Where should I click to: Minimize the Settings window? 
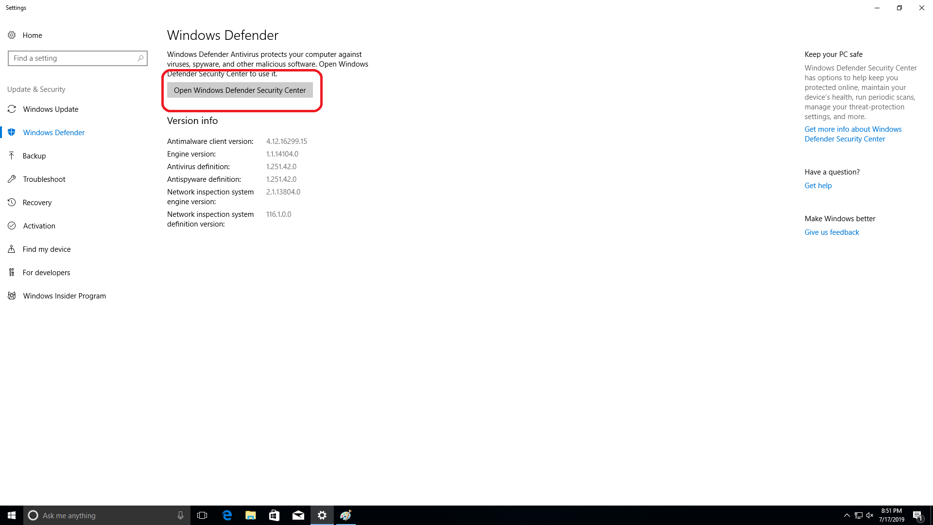point(877,8)
